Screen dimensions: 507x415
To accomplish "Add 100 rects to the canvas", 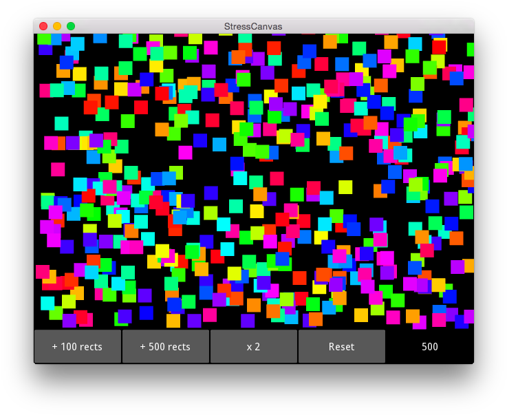I will coord(78,346).
